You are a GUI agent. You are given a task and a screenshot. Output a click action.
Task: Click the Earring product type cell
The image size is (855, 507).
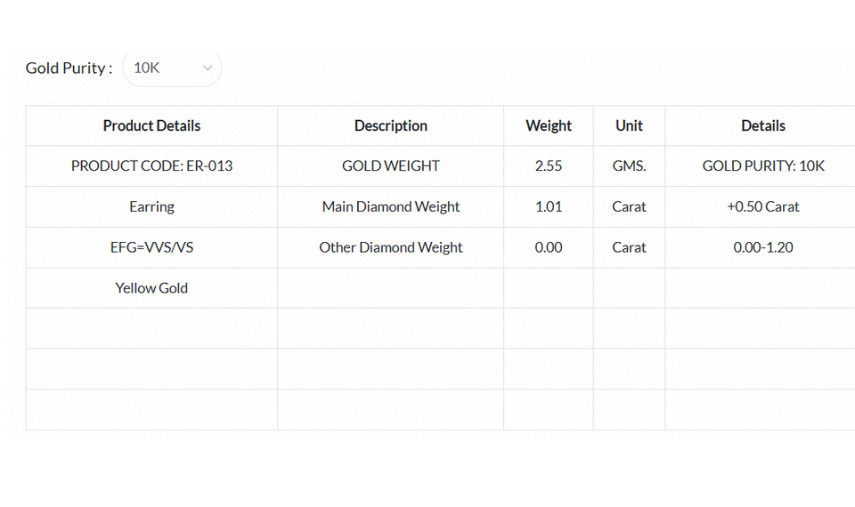pos(151,207)
